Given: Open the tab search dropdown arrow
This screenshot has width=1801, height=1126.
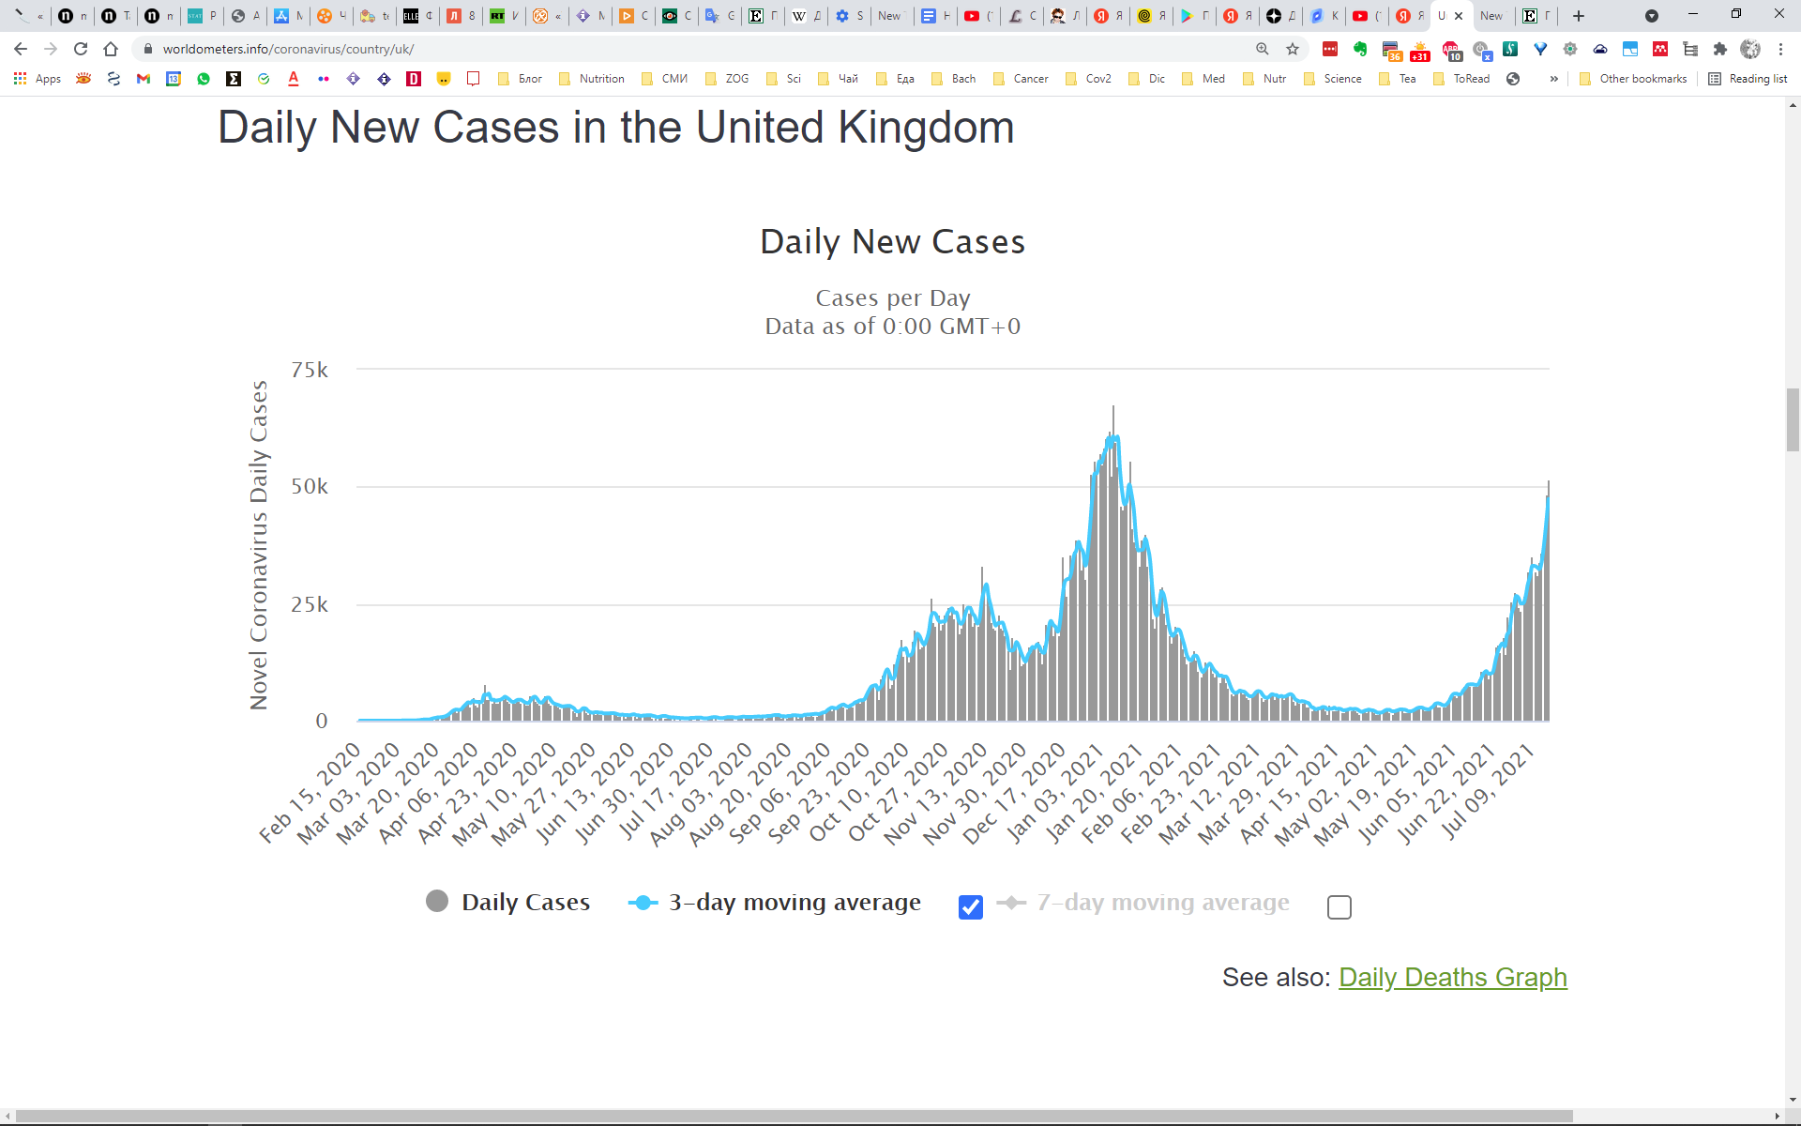Looking at the screenshot, I should [1652, 16].
